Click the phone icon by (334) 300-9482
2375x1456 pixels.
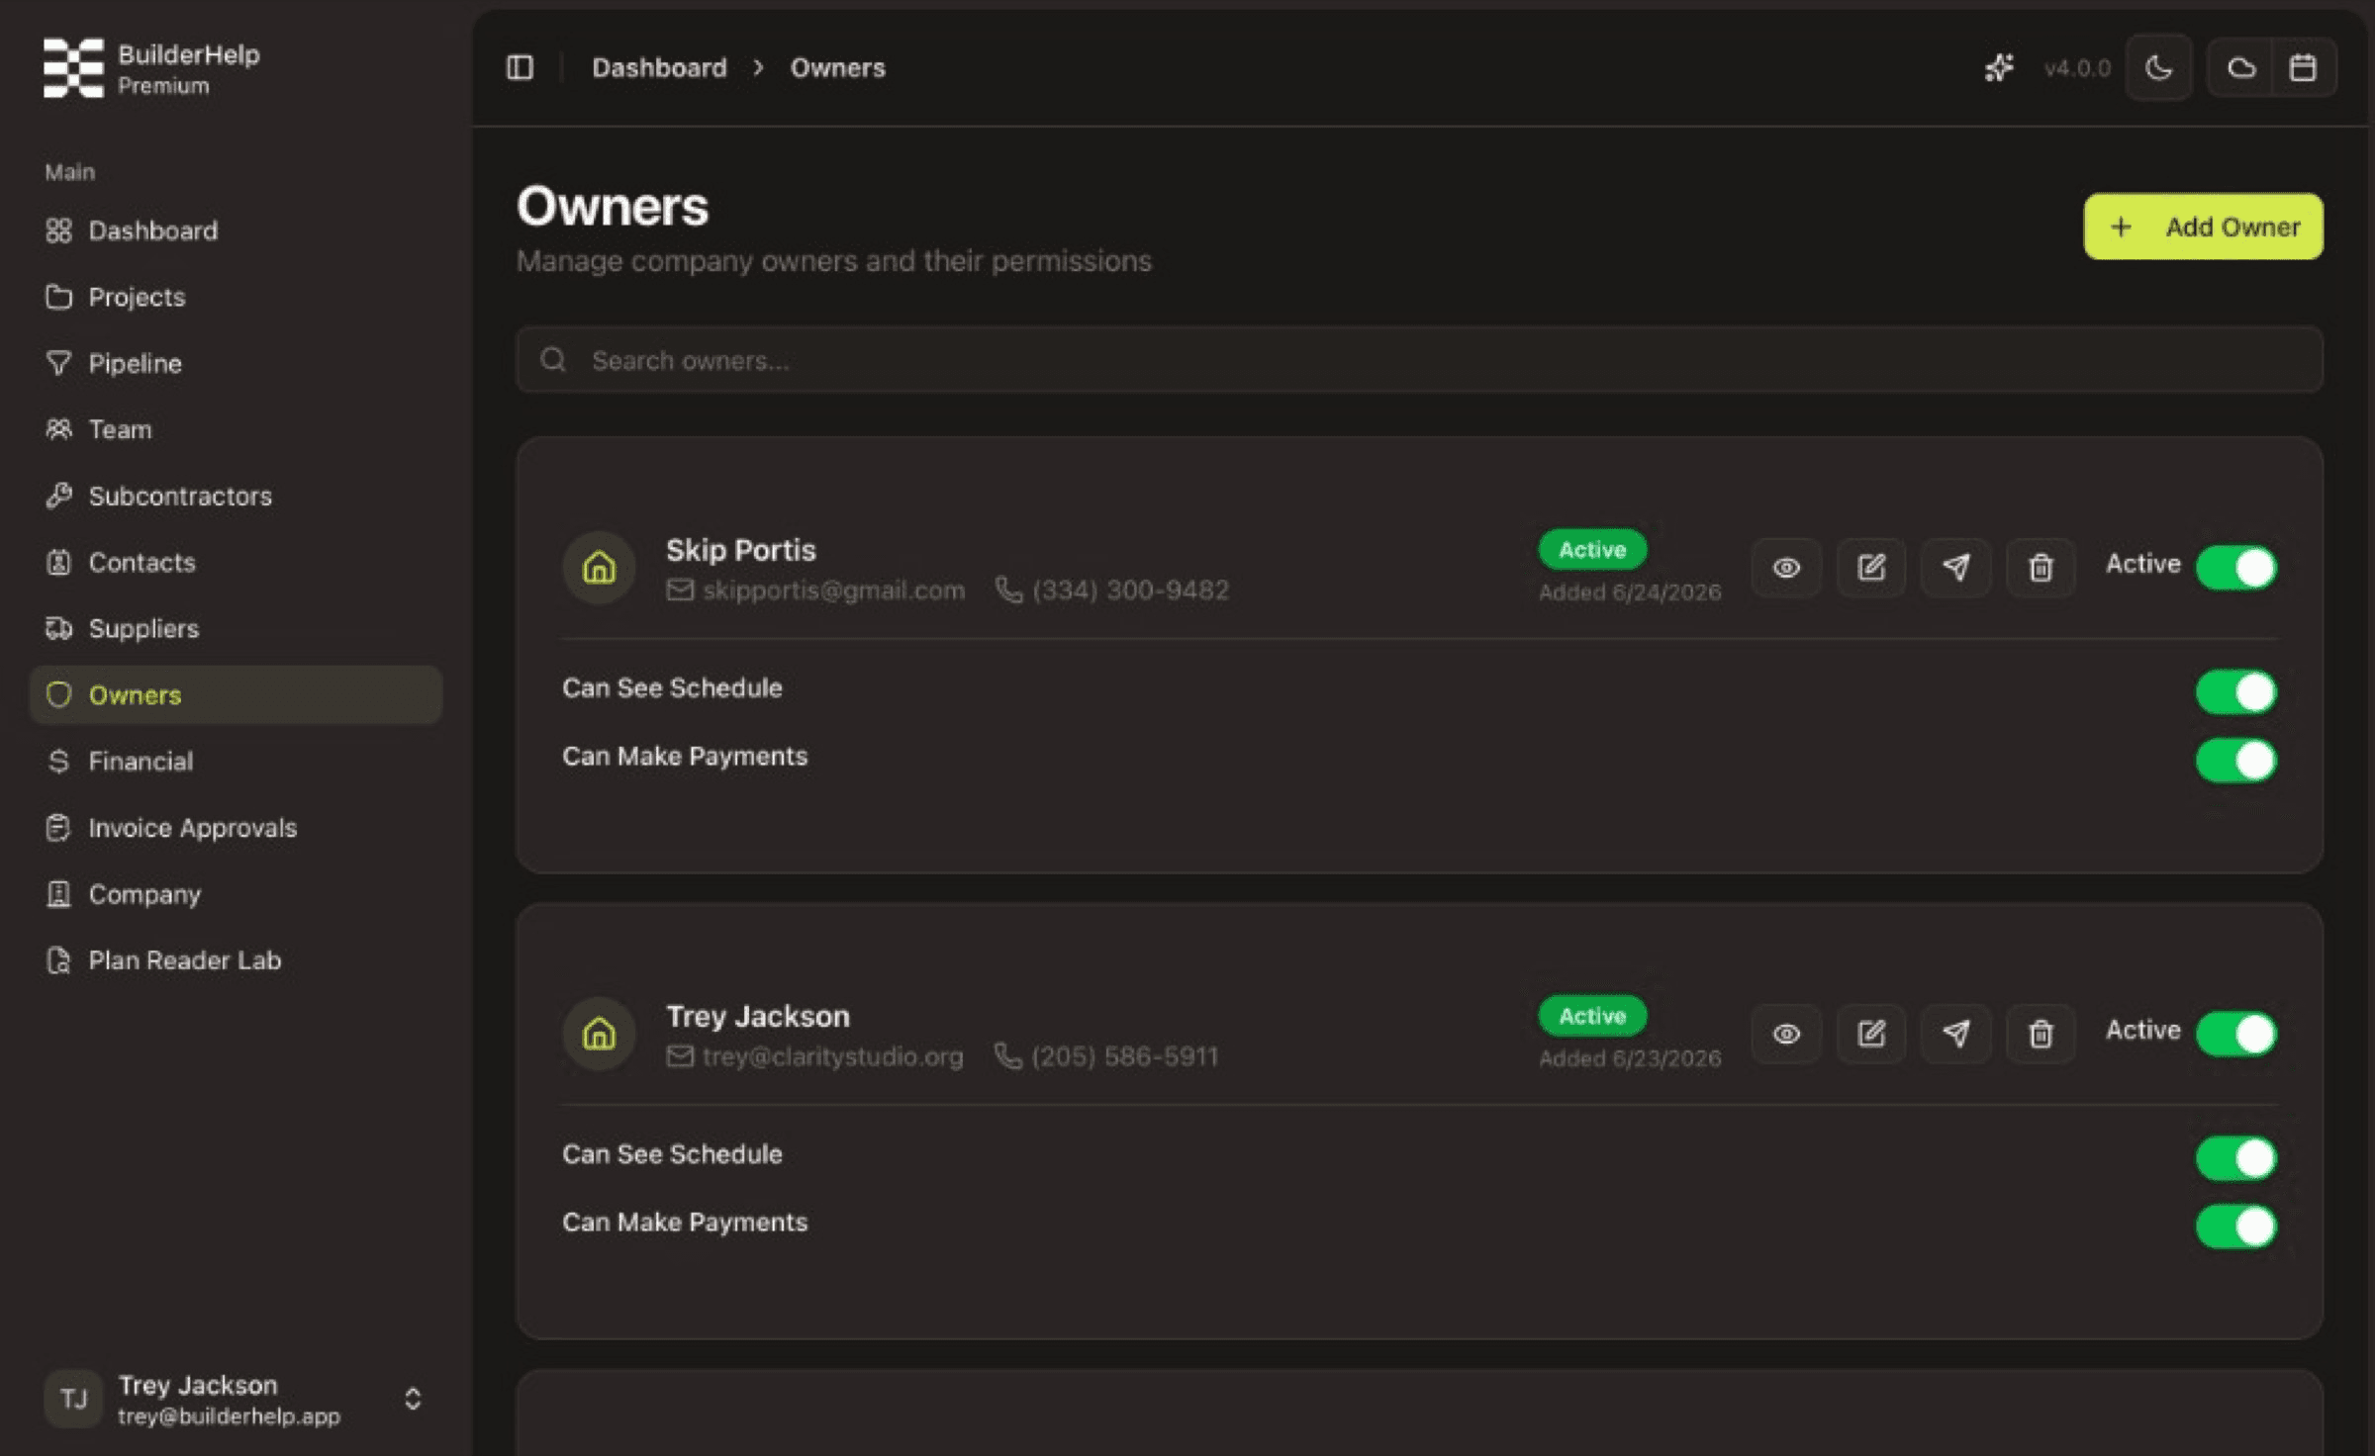click(1008, 591)
